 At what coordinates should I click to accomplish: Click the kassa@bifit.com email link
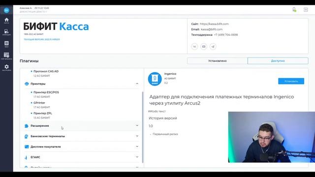pyautogui.click(x=212, y=29)
